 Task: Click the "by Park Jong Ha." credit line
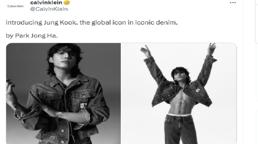(32, 35)
